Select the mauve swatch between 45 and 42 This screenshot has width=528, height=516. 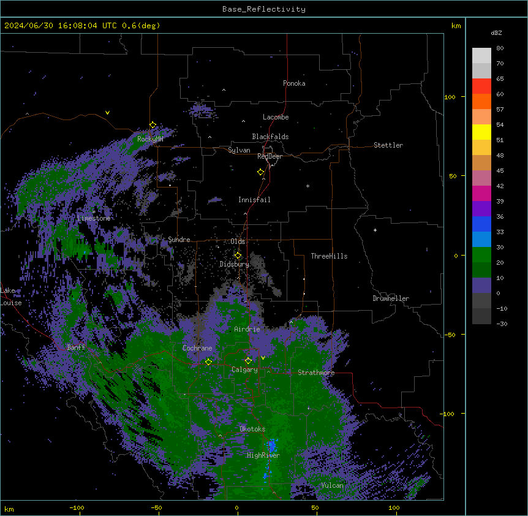point(481,178)
